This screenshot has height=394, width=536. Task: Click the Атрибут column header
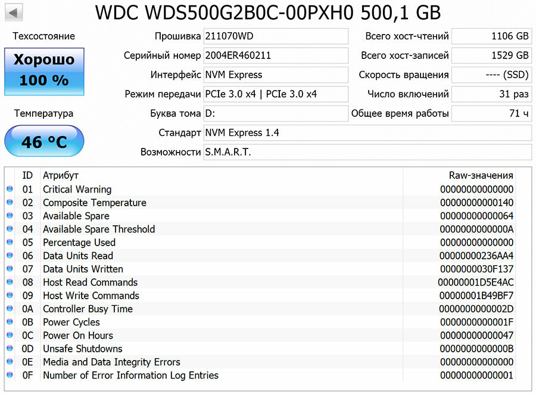61,175
